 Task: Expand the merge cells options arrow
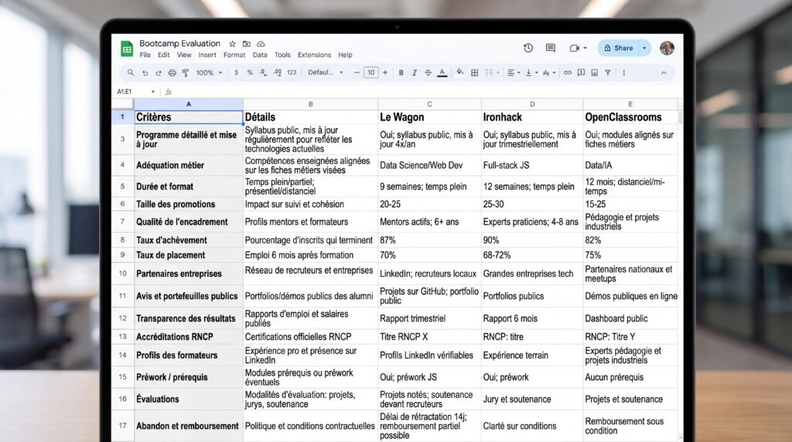coord(498,73)
